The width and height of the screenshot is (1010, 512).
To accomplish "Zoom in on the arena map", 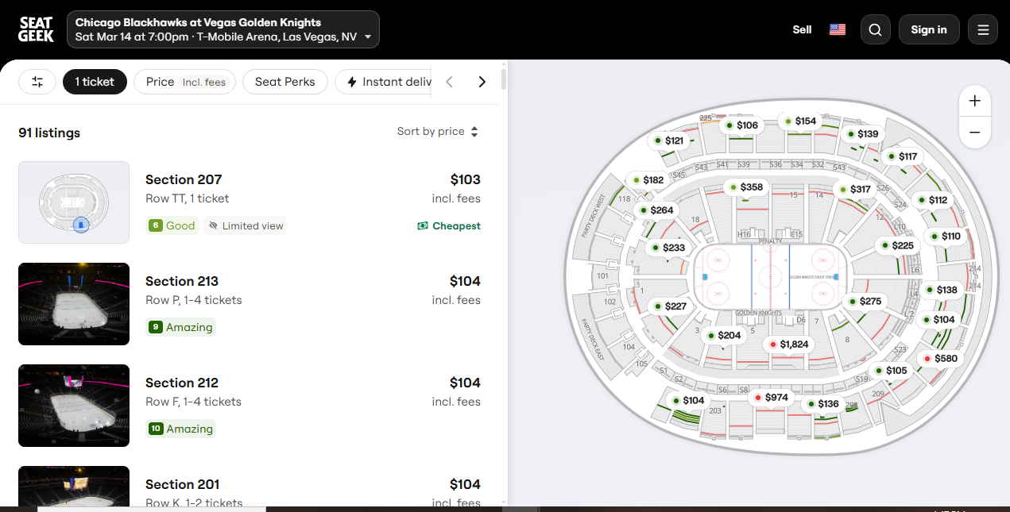I will 975,102.
